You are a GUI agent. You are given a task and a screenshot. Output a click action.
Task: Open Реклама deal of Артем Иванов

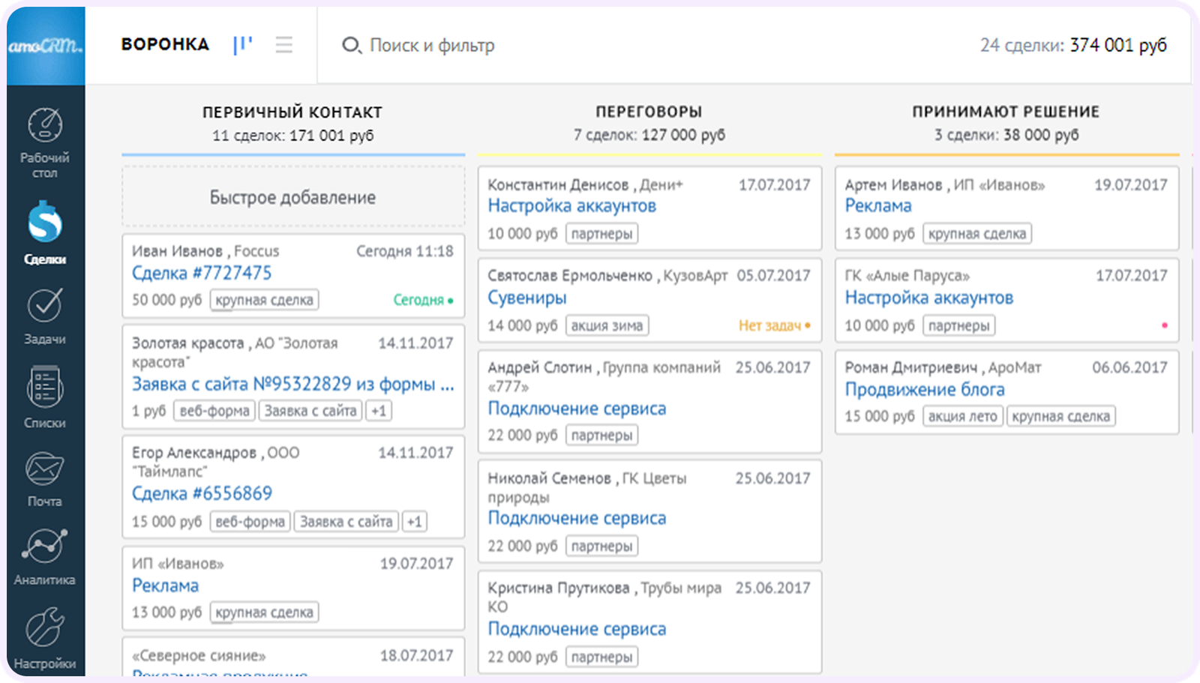tap(878, 205)
